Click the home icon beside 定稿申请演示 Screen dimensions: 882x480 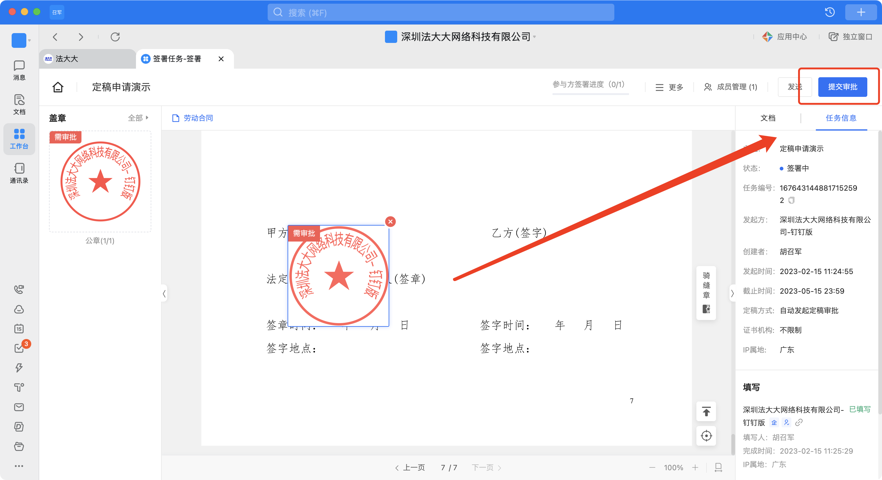point(58,87)
